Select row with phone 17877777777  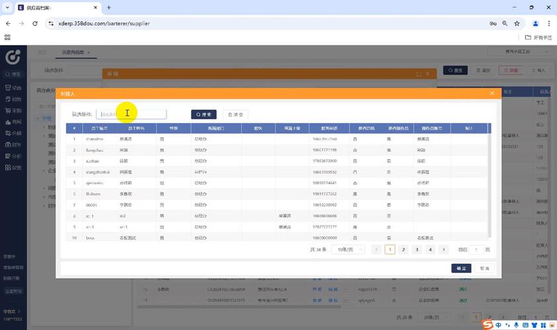(x=277, y=227)
